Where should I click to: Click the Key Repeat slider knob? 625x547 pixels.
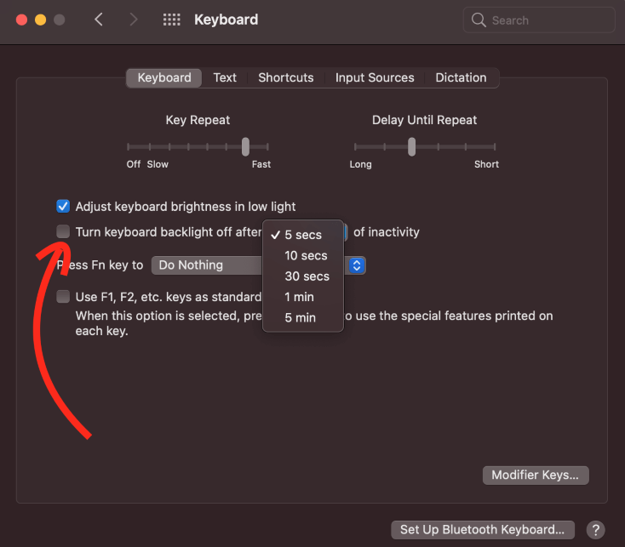pyautogui.click(x=245, y=146)
